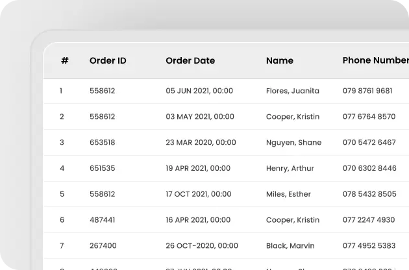
Task: Open order ID 487441
Action: (103, 220)
